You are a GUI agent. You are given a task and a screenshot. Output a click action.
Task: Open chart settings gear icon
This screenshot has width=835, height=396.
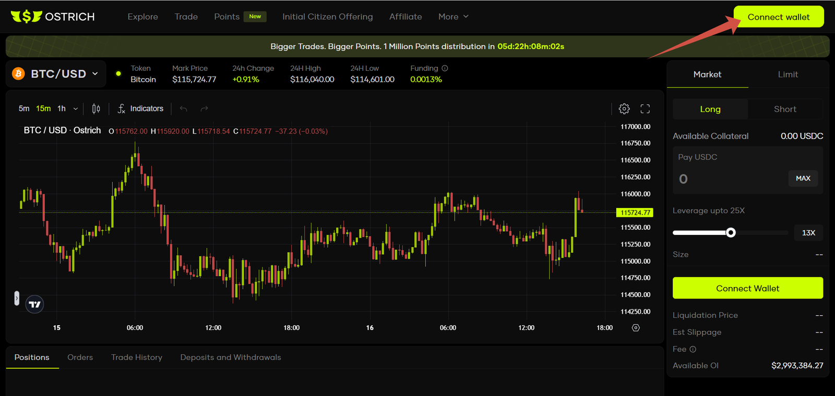624,108
